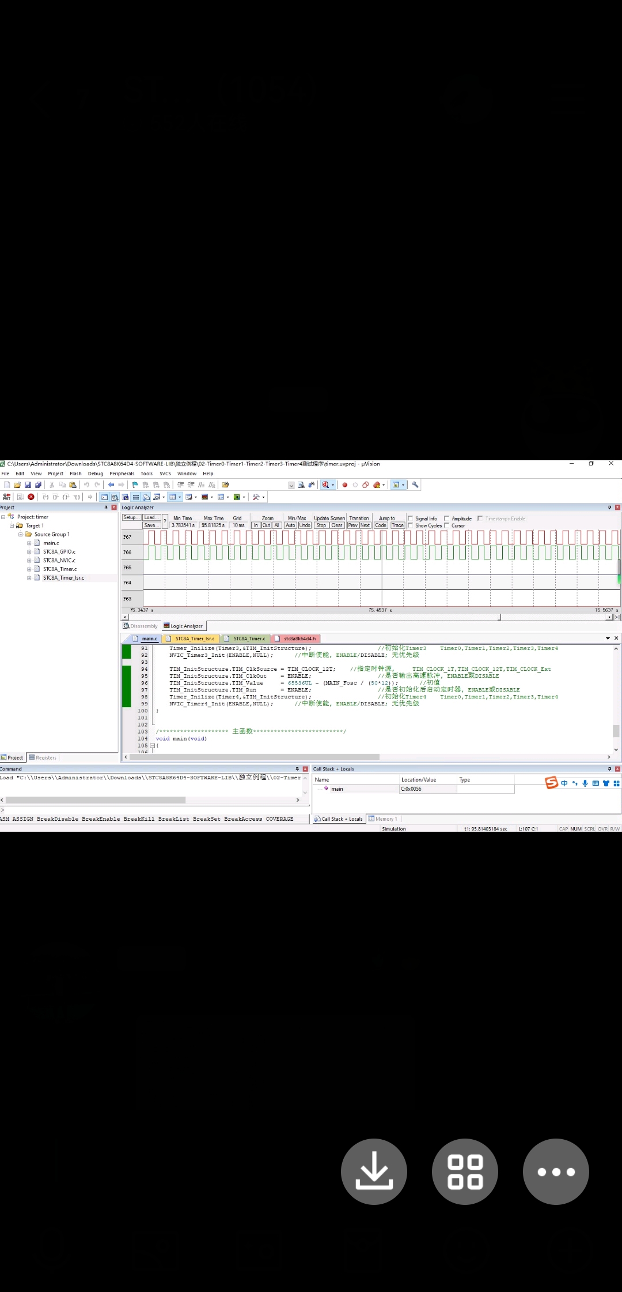Click the Stop update screen button
Viewport: 622px width, 1292px height.
[321, 525]
